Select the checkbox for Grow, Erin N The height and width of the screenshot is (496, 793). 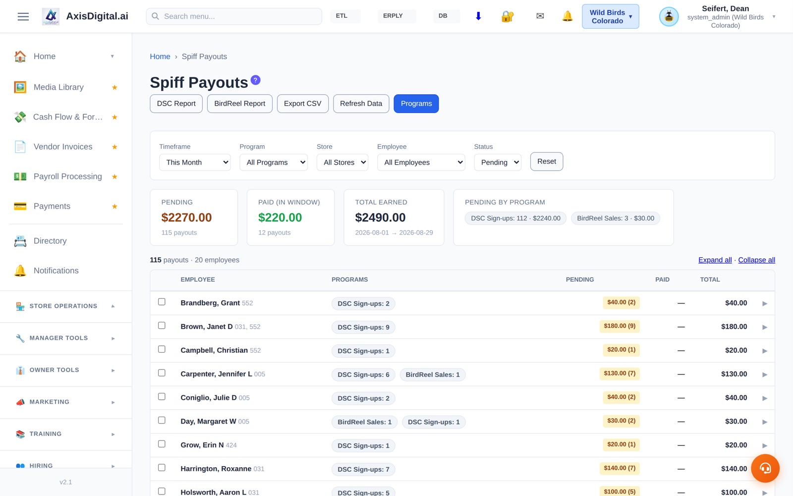[x=162, y=444]
